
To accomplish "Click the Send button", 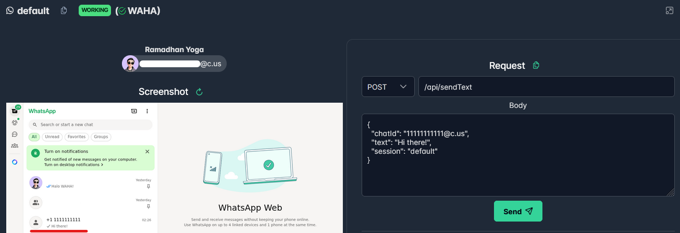I will (x=518, y=211).
